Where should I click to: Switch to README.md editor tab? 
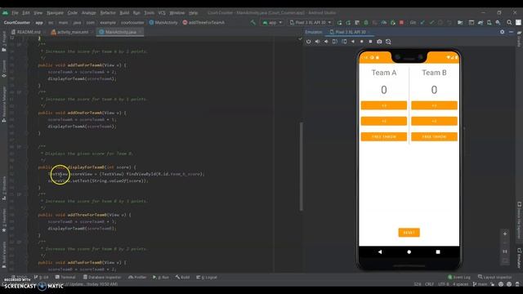click(28, 32)
